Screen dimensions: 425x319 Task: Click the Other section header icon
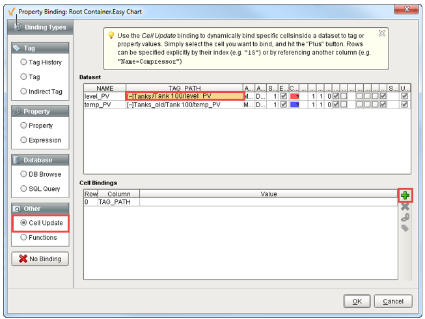pyautogui.click(x=16, y=209)
